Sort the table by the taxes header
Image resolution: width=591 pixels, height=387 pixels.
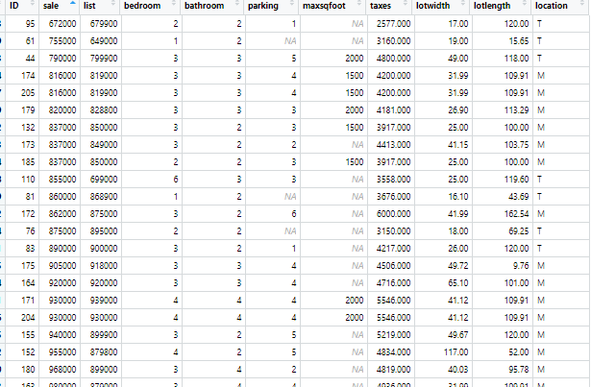pos(381,6)
